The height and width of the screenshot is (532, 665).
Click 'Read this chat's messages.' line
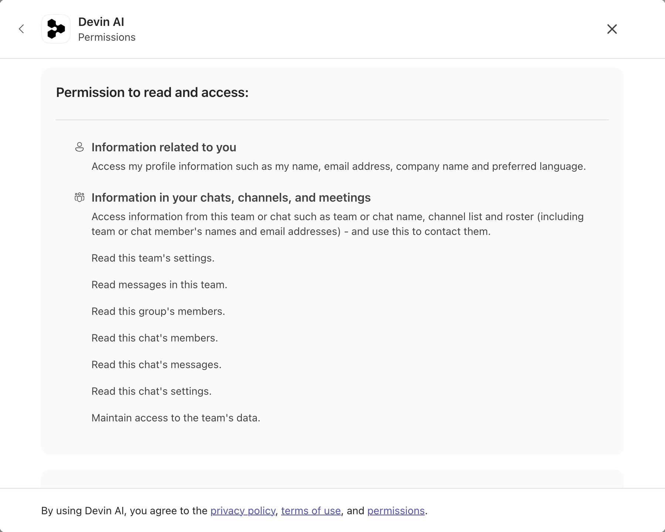pyautogui.click(x=156, y=365)
